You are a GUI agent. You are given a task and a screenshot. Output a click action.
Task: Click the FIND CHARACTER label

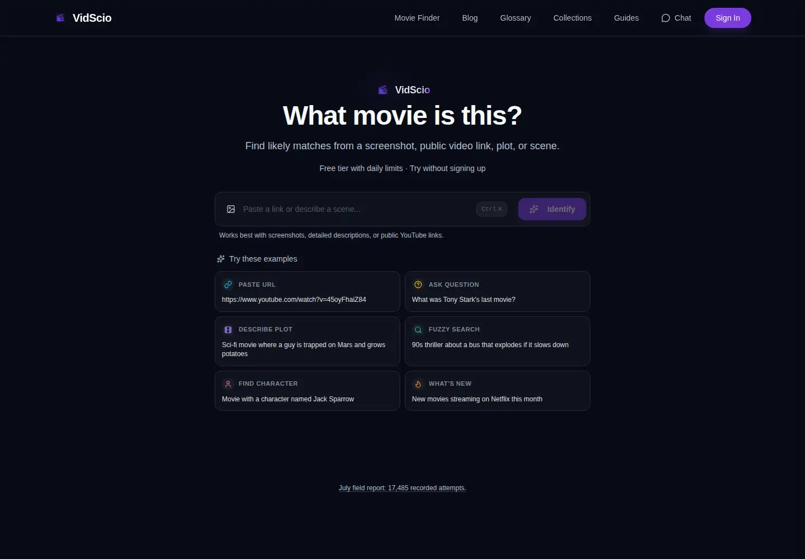(268, 383)
